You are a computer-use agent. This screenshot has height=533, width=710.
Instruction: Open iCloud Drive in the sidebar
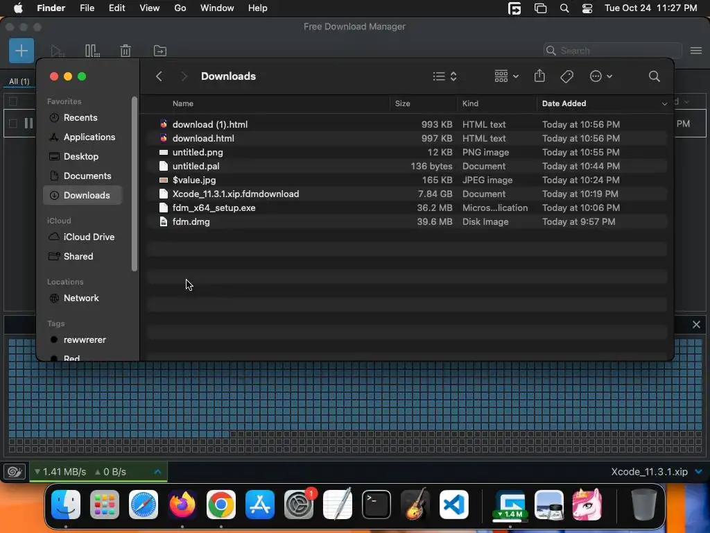[82, 237]
